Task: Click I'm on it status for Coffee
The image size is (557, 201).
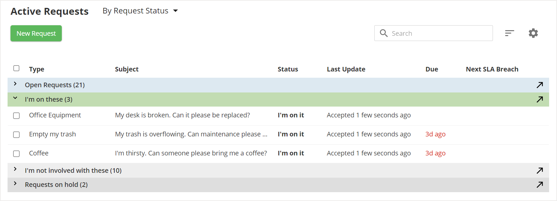Action: tap(291, 153)
